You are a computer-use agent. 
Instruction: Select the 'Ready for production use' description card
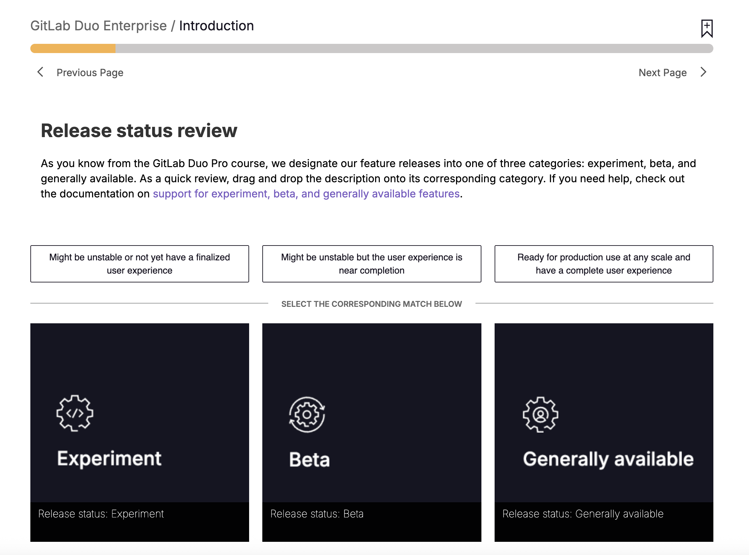[x=603, y=264]
